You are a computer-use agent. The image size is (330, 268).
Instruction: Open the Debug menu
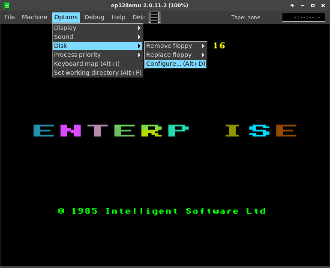pyautogui.click(x=94, y=17)
